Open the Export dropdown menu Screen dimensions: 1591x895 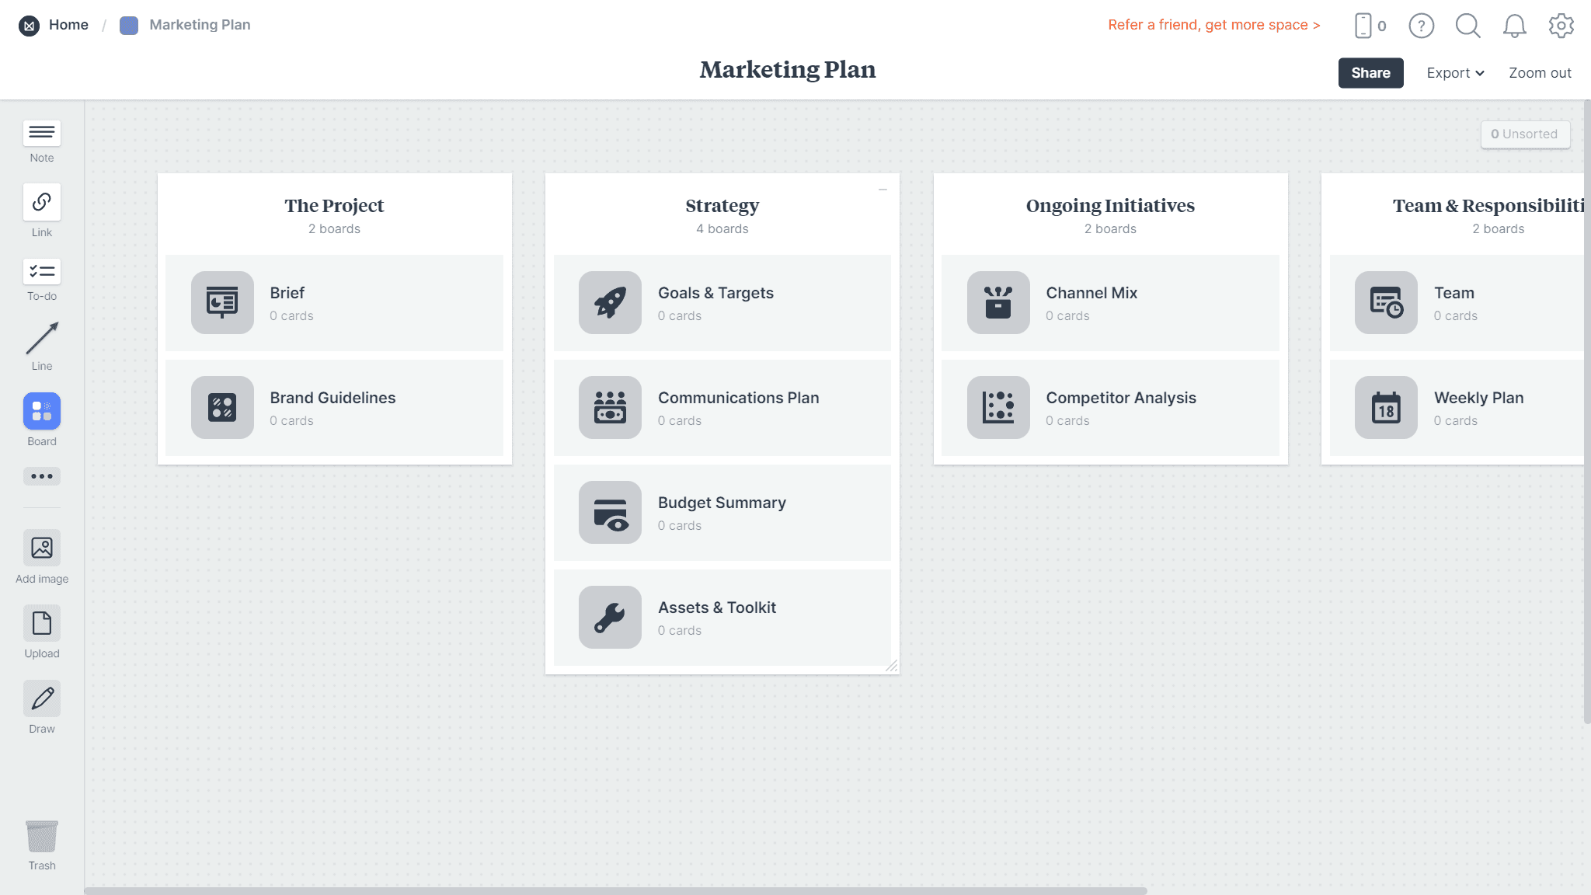1455,73
